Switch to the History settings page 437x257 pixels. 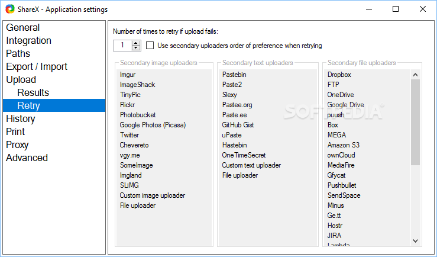[x=21, y=118]
